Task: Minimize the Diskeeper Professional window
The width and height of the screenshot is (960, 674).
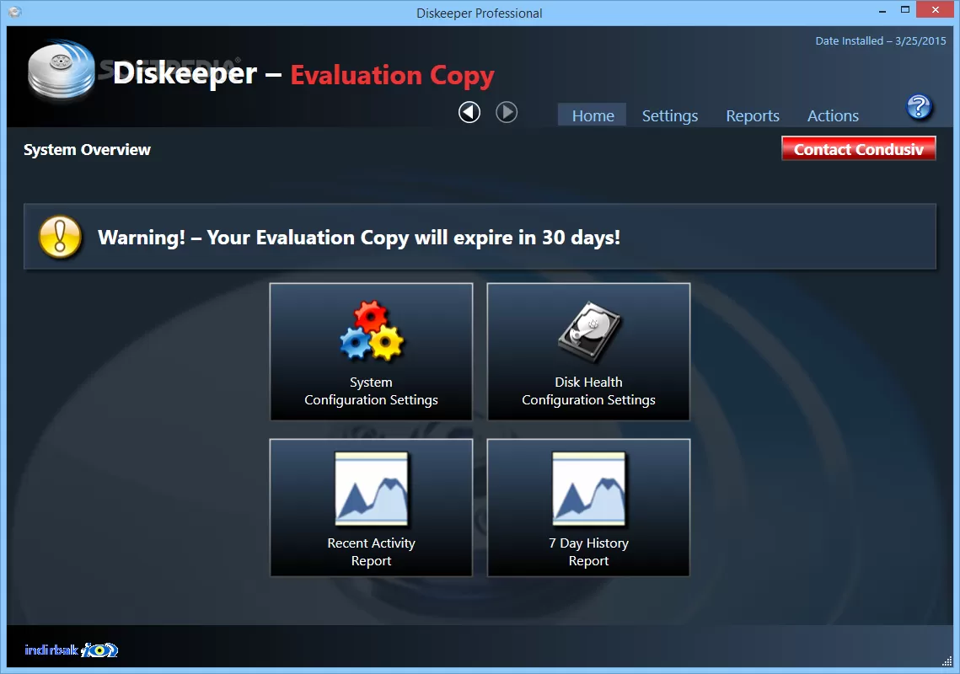Action: pyautogui.click(x=882, y=11)
